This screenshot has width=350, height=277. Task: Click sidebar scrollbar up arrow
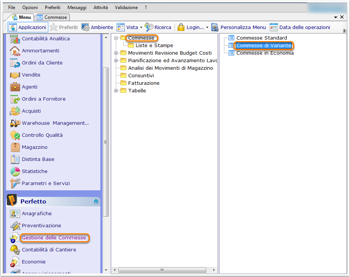point(106,37)
